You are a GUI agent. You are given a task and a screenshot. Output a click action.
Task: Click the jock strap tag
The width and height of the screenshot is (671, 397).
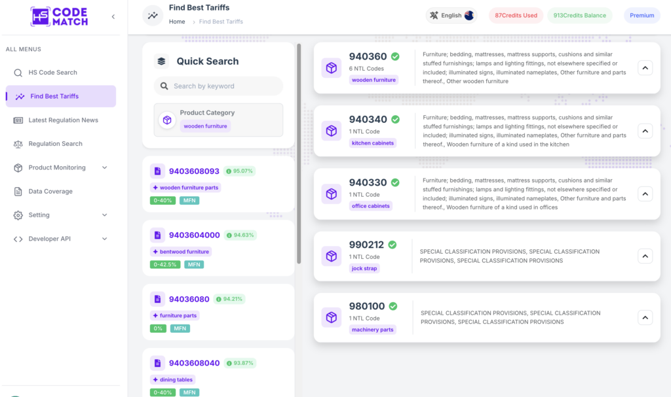click(x=364, y=268)
